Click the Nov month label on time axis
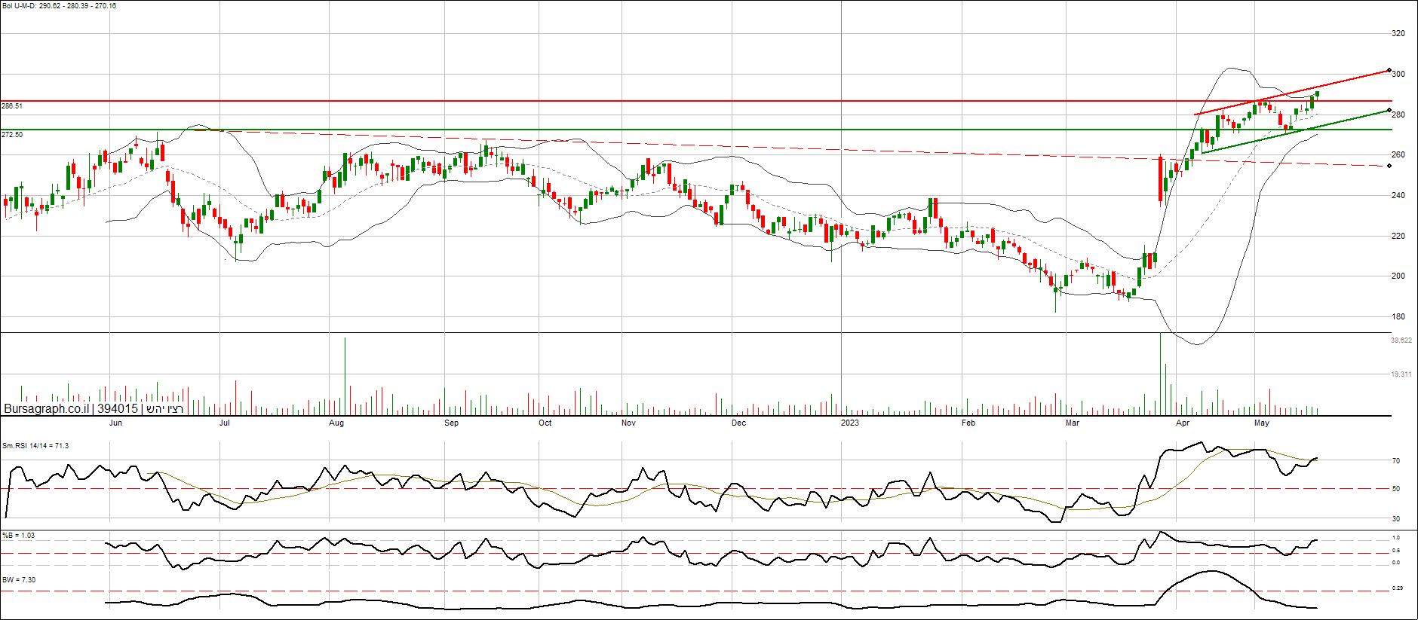The height and width of the screenshot is (620, 1418). click(x=628, y=423)
